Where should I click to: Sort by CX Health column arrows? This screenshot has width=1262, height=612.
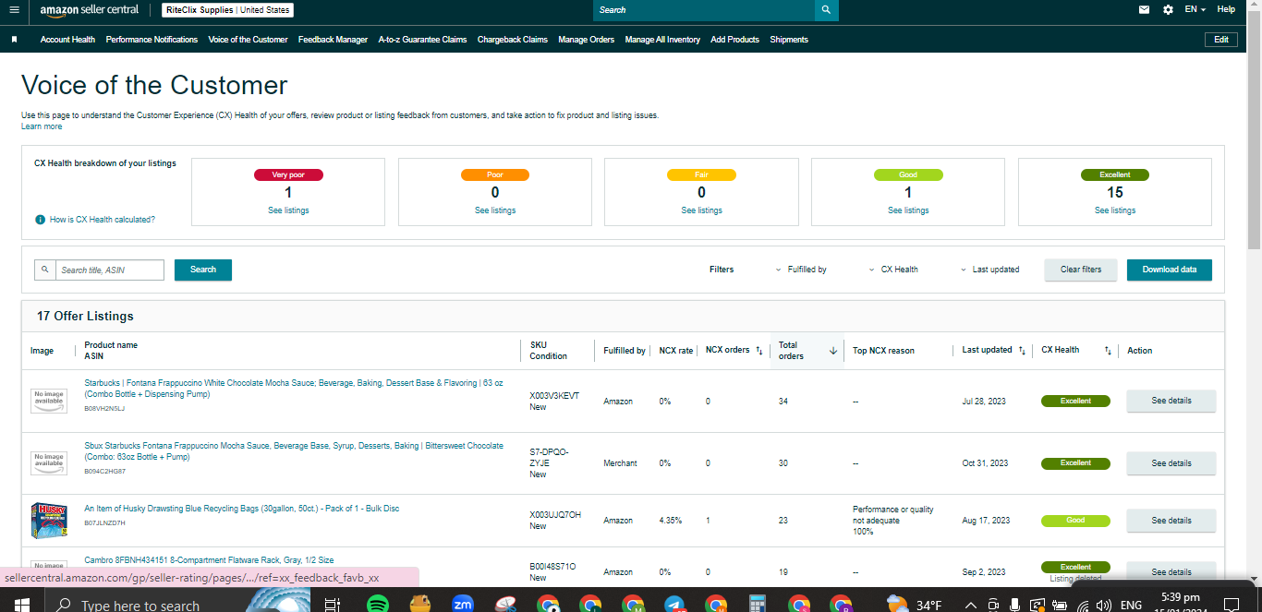click(1108, 351)
